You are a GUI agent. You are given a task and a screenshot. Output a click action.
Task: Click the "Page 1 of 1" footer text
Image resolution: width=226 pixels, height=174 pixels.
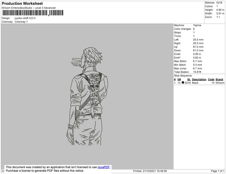coord(218,171)
